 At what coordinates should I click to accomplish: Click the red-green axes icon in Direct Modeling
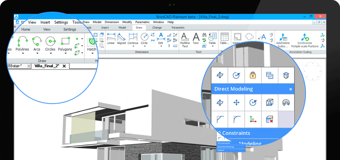coord(253,119)
